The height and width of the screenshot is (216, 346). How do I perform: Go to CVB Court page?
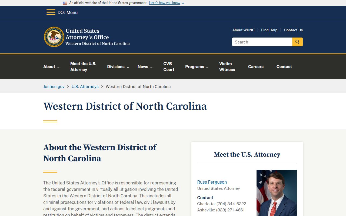(x=169, y=67)
